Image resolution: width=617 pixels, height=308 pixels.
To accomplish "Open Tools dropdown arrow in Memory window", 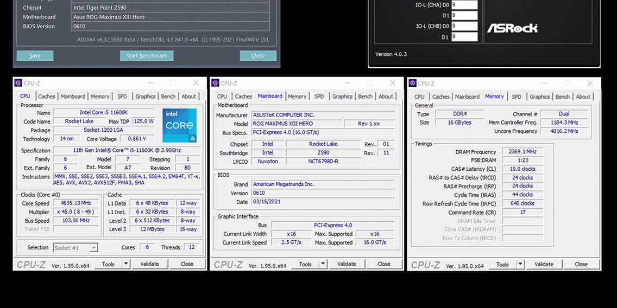I will point(520,265).
